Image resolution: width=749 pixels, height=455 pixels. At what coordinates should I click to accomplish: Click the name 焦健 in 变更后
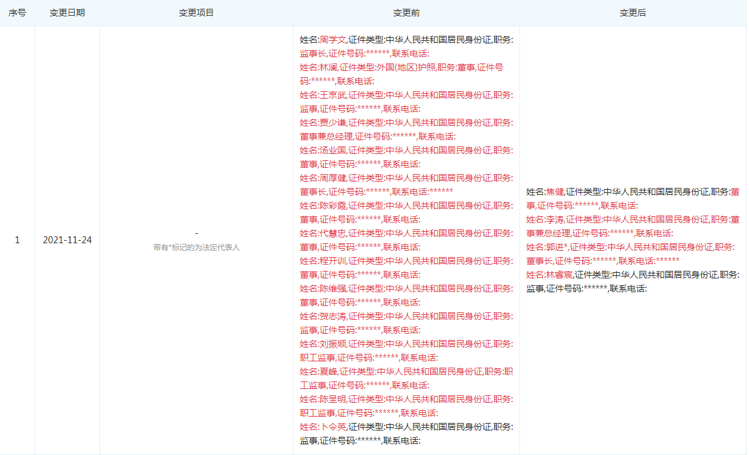(555, 192)
